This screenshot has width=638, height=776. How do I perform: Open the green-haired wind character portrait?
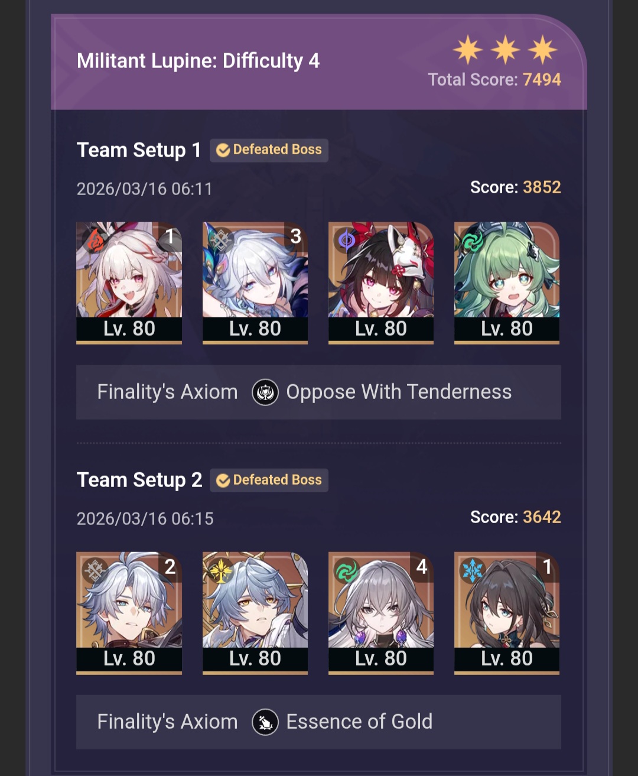click(x=507, y=283)
